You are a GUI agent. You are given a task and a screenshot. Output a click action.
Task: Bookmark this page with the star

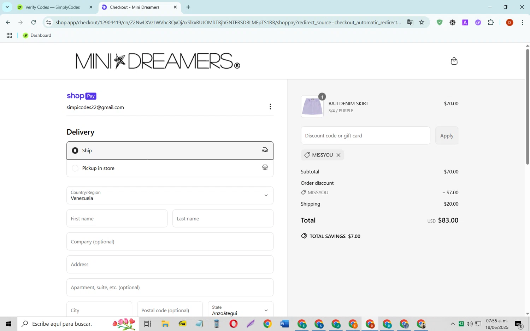(x=422, y=22)
